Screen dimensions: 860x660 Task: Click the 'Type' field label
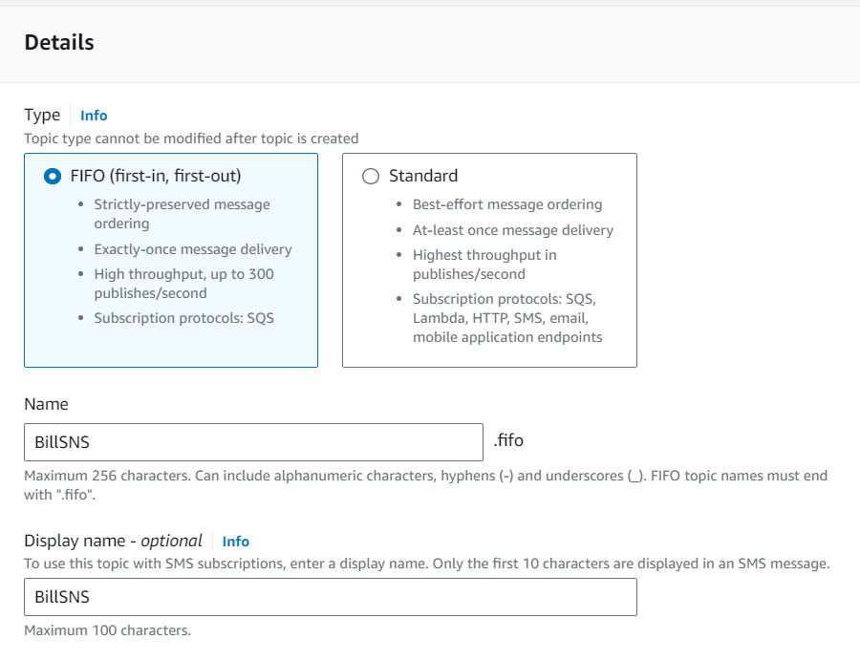[x=42, y=116]
